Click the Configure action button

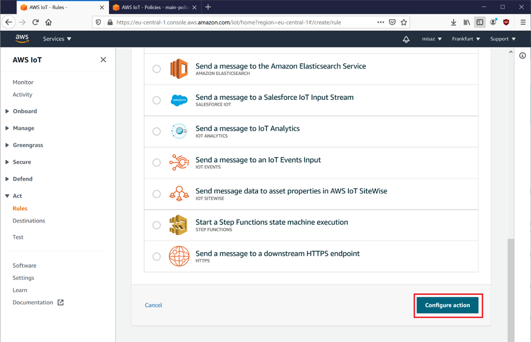pyautogui.click(x=447, y=305)
